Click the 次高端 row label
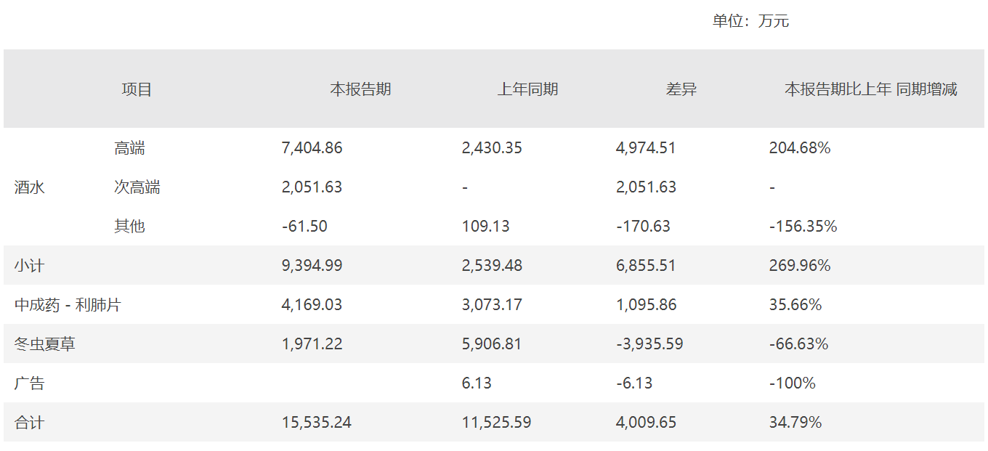Viewport: 988px width, 451px height. (137, 187)
